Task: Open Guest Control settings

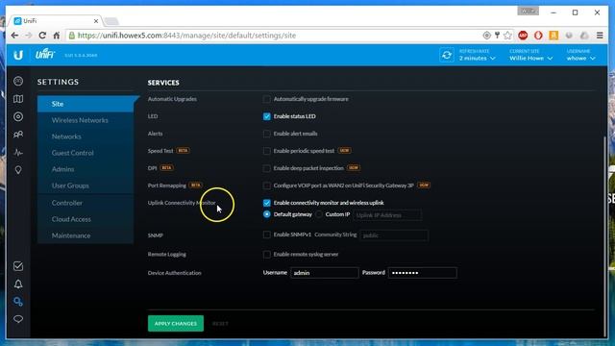Action: click(86, 153)
